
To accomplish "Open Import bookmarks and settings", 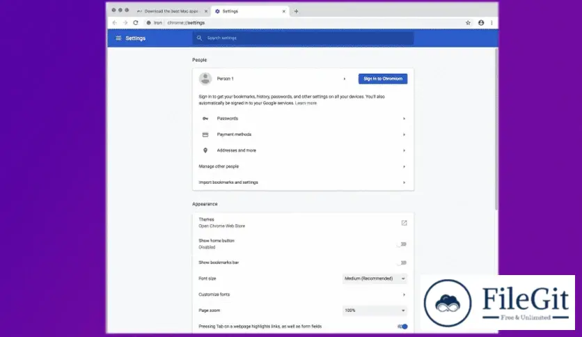I will [303, 182].
